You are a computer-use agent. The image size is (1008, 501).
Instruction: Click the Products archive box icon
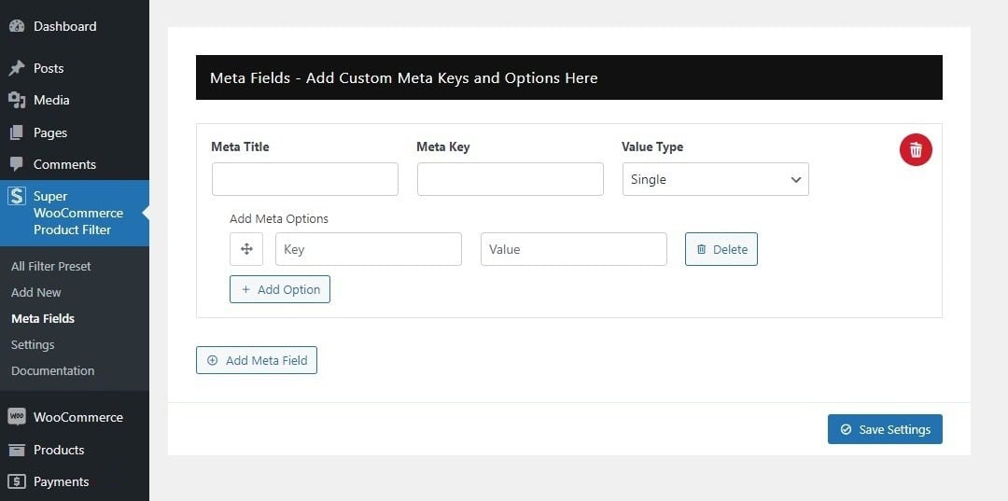pos(17,450)
